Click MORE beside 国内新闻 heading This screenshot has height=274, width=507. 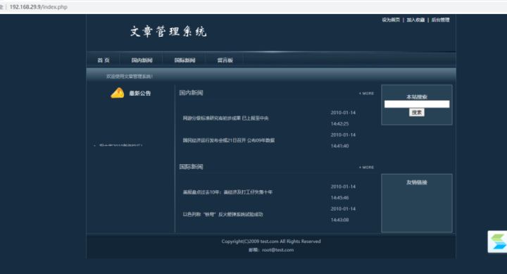(366, 93)
